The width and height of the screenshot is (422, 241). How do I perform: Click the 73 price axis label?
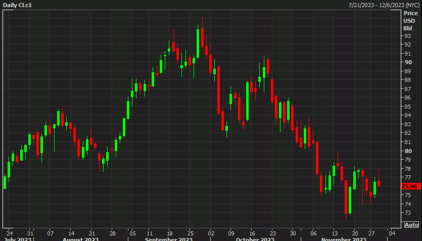[407, 213]
